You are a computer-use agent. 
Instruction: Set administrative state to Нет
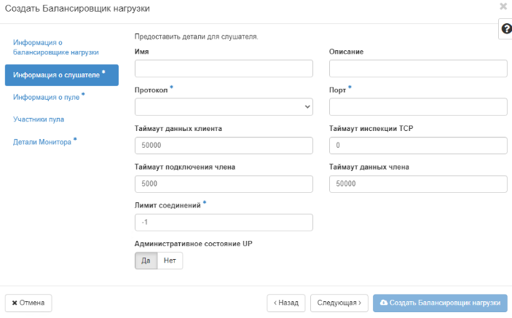coord(170,261)
